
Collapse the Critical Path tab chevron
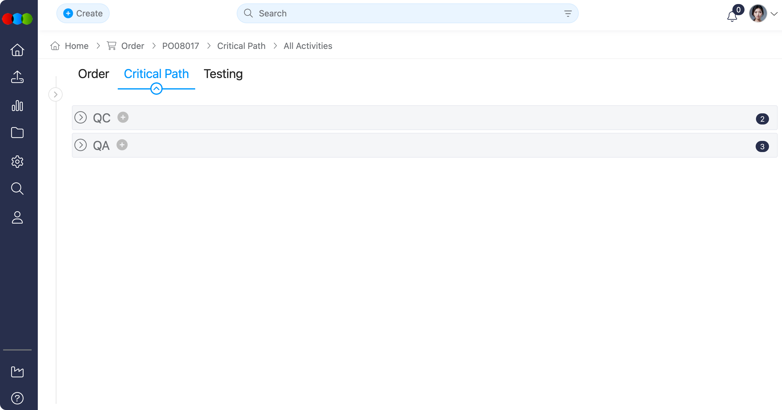pos(156,89)
